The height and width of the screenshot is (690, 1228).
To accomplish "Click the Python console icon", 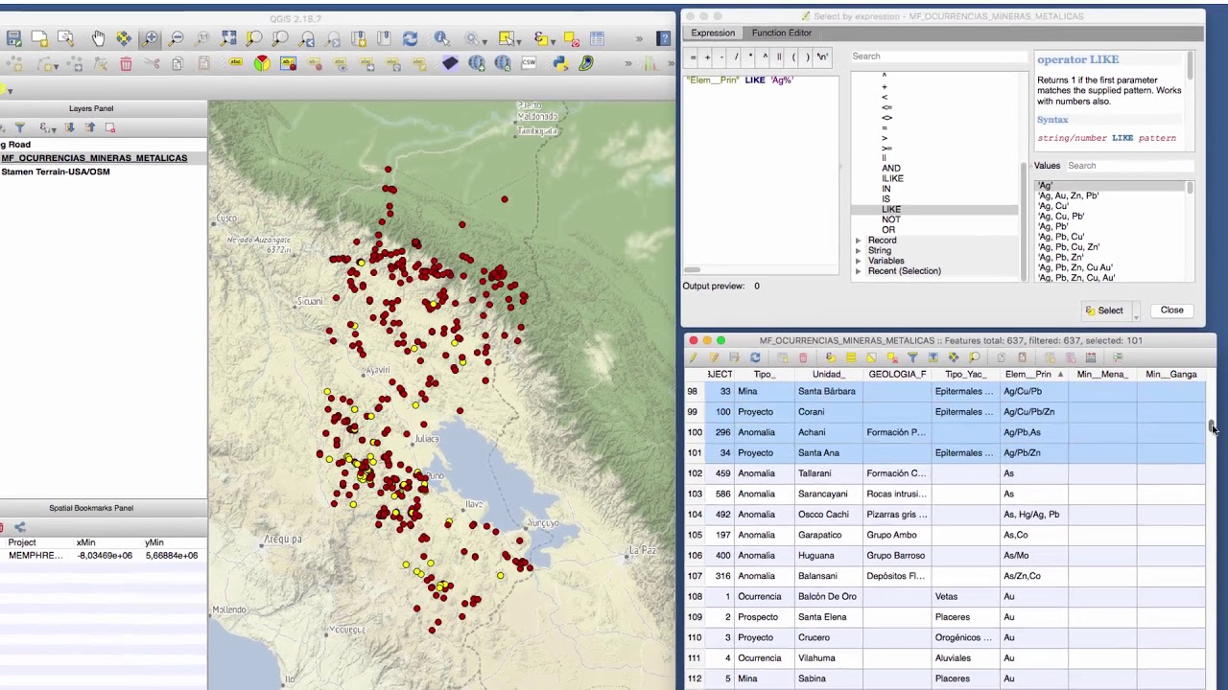I will click(560, 63).
